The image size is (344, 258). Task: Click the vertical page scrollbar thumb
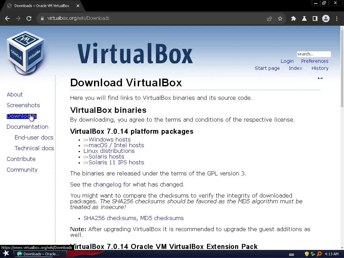pyautogui.click(x=342, y=68)
